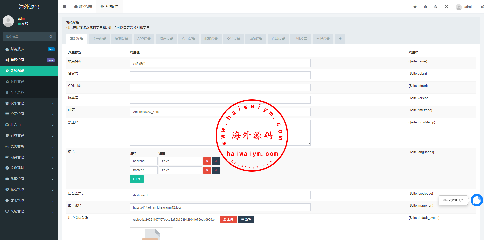This screenshot has width=484, height=240.
Task: Expand the C2C交易 sidebar menu
Action: click(x=29, y=147)
